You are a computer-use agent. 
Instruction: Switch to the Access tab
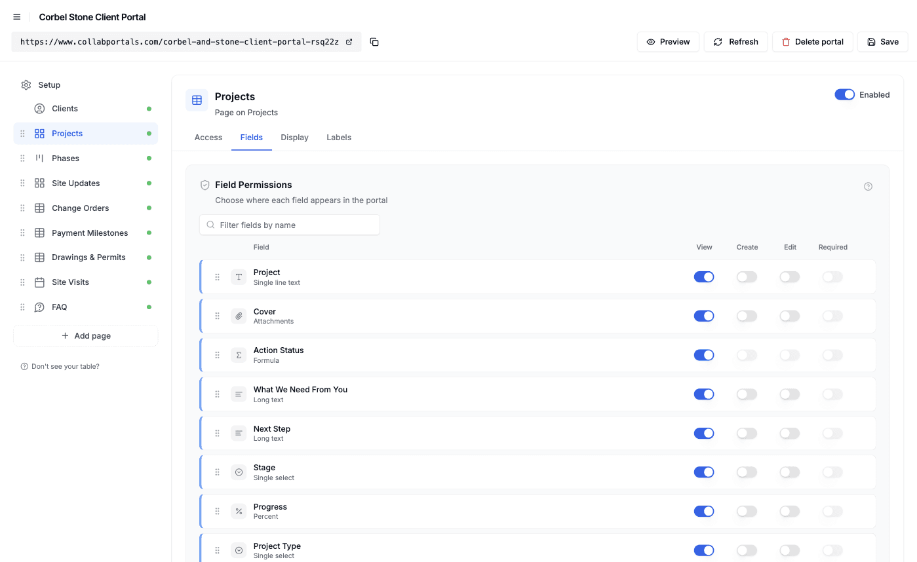pos(208,138)
